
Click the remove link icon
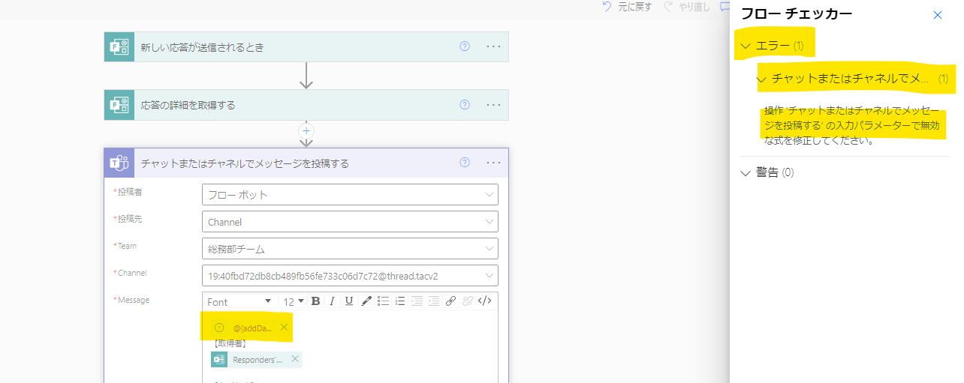click(468, 301)
